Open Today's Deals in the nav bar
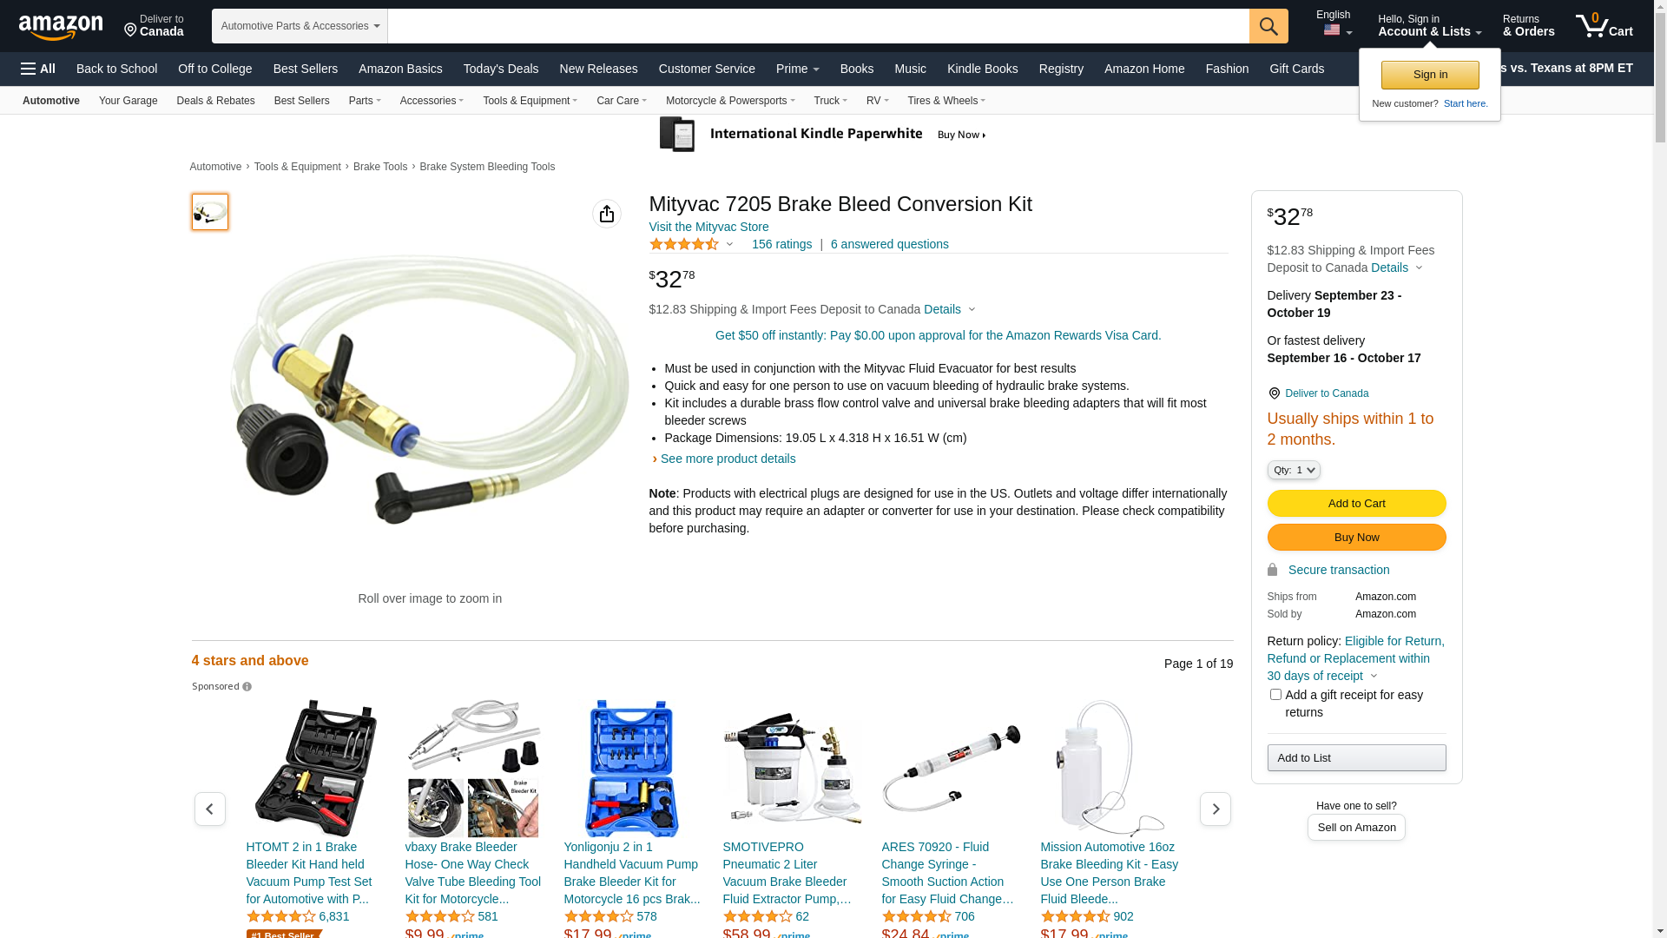This screenshot has height=938, width=1667. click(501, 69)
